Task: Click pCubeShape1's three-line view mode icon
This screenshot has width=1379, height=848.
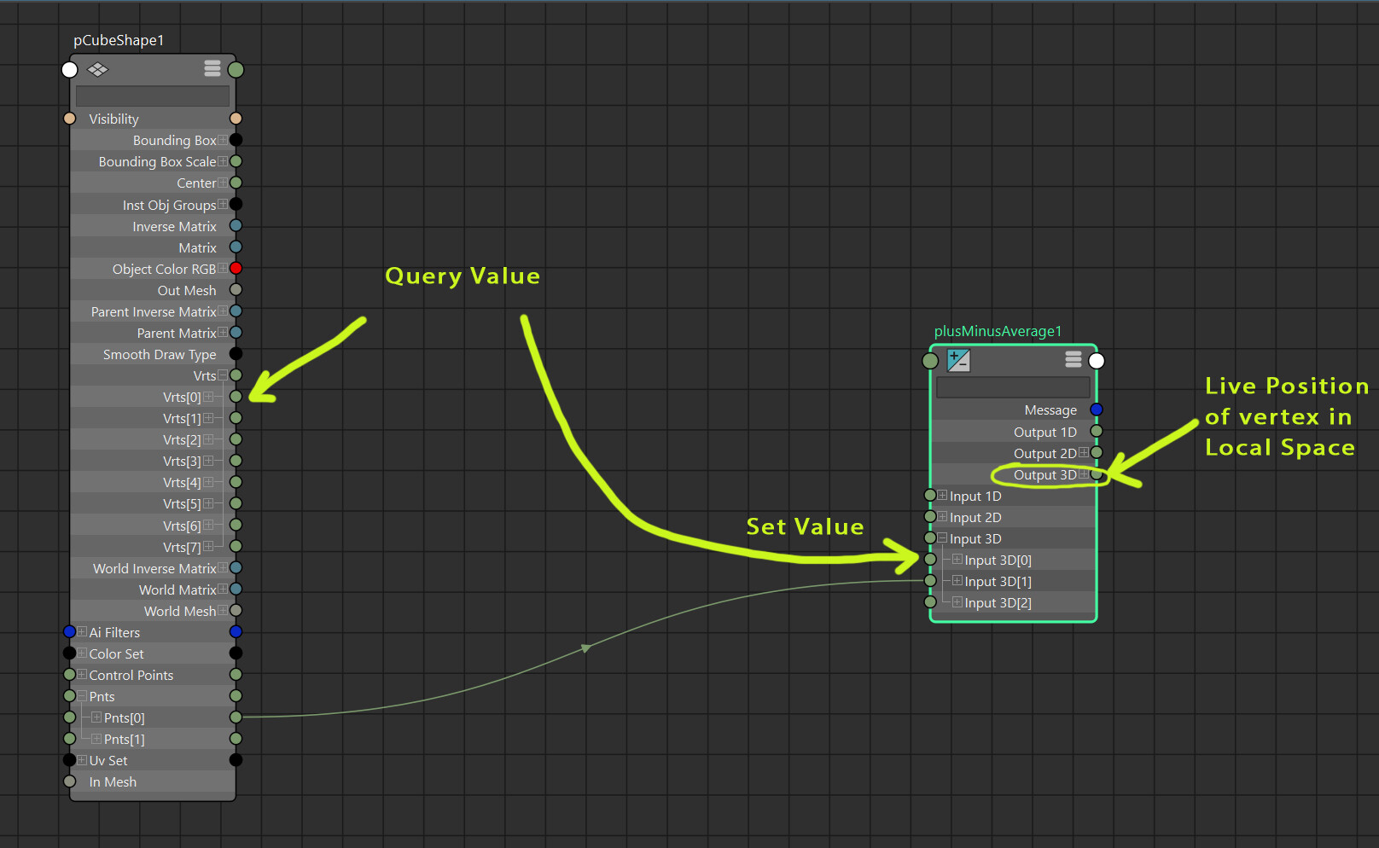Action: click(212, 69)
